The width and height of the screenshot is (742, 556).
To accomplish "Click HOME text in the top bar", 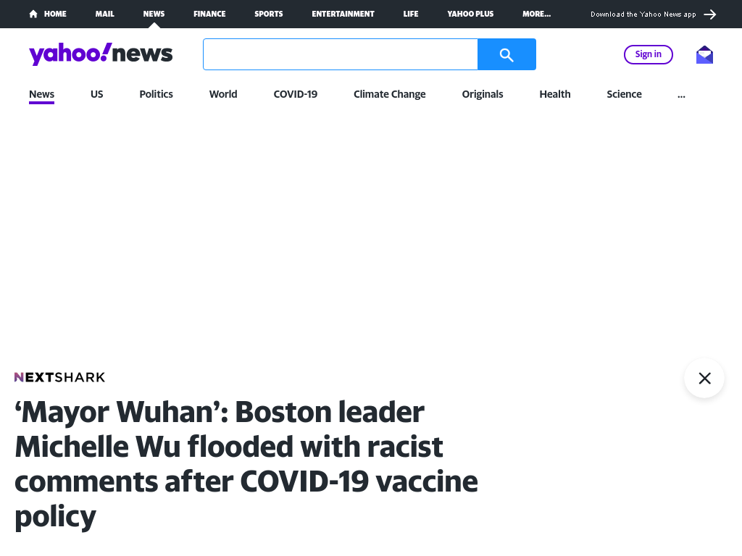I will coord(55,14).
